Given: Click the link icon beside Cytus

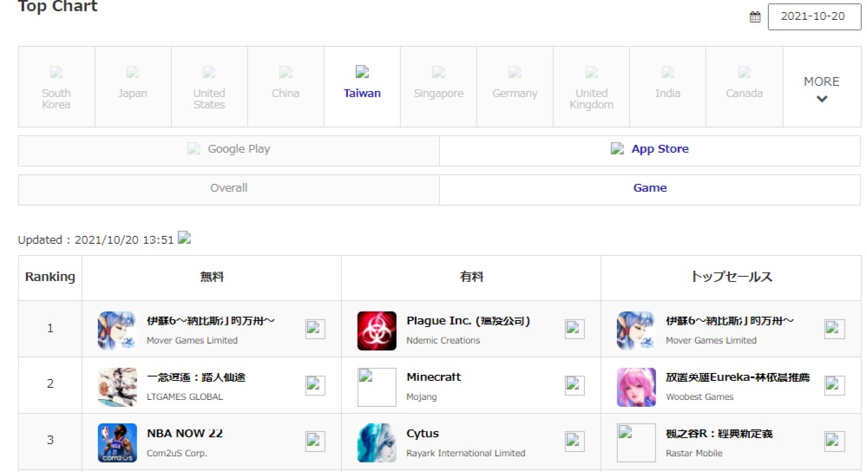Looking at the screenshot, I should click(x=575, y=441).
